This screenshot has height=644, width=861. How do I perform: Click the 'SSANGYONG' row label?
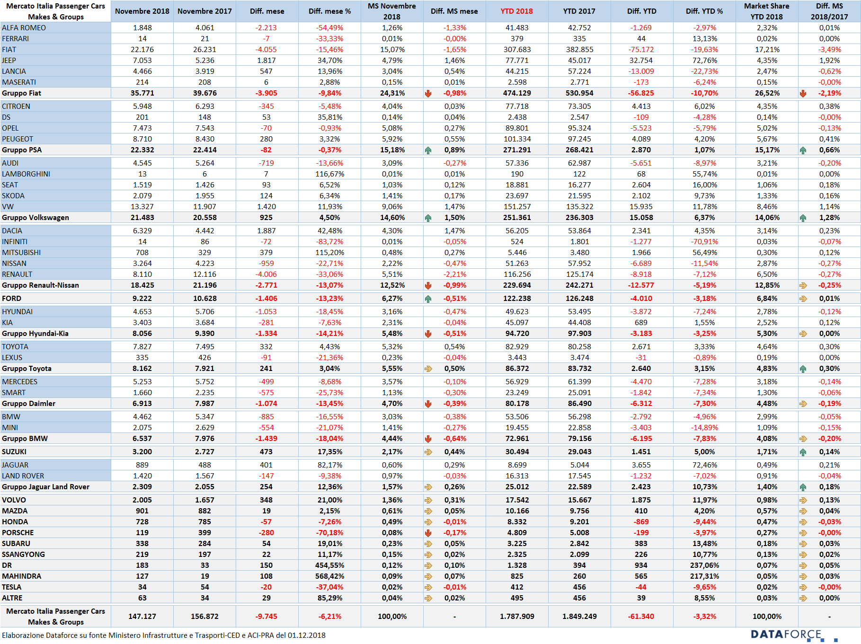23,555
